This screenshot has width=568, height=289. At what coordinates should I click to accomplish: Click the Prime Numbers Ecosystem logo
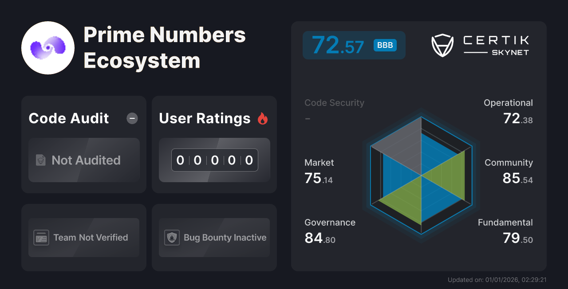coord(47,47)
